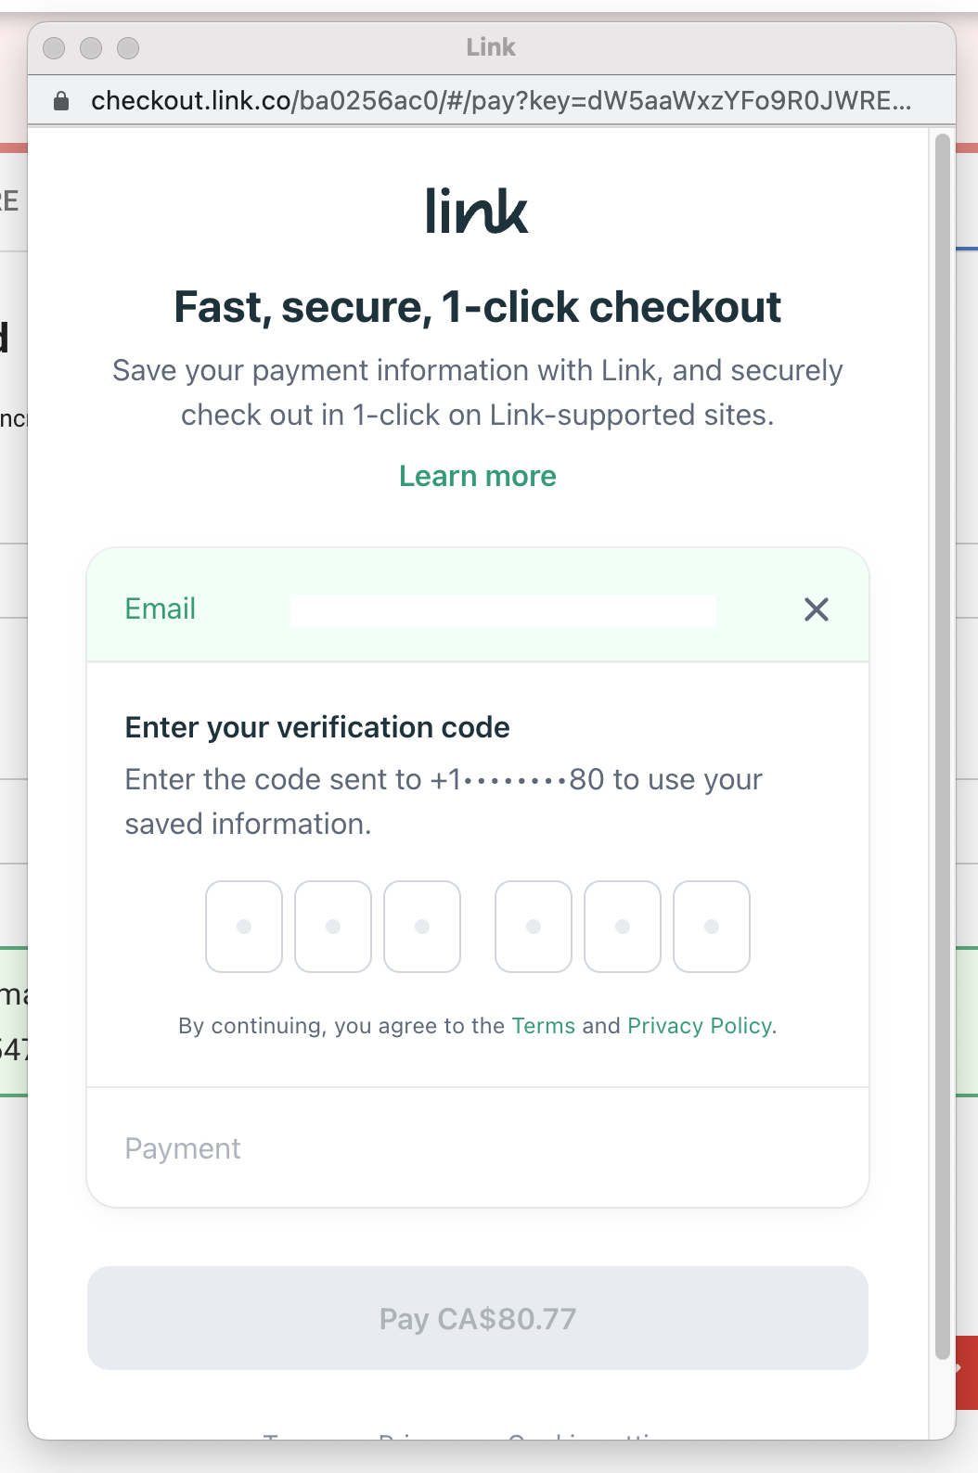
Task: Open the Privacy Policy link
Action: coord(700,1026)
